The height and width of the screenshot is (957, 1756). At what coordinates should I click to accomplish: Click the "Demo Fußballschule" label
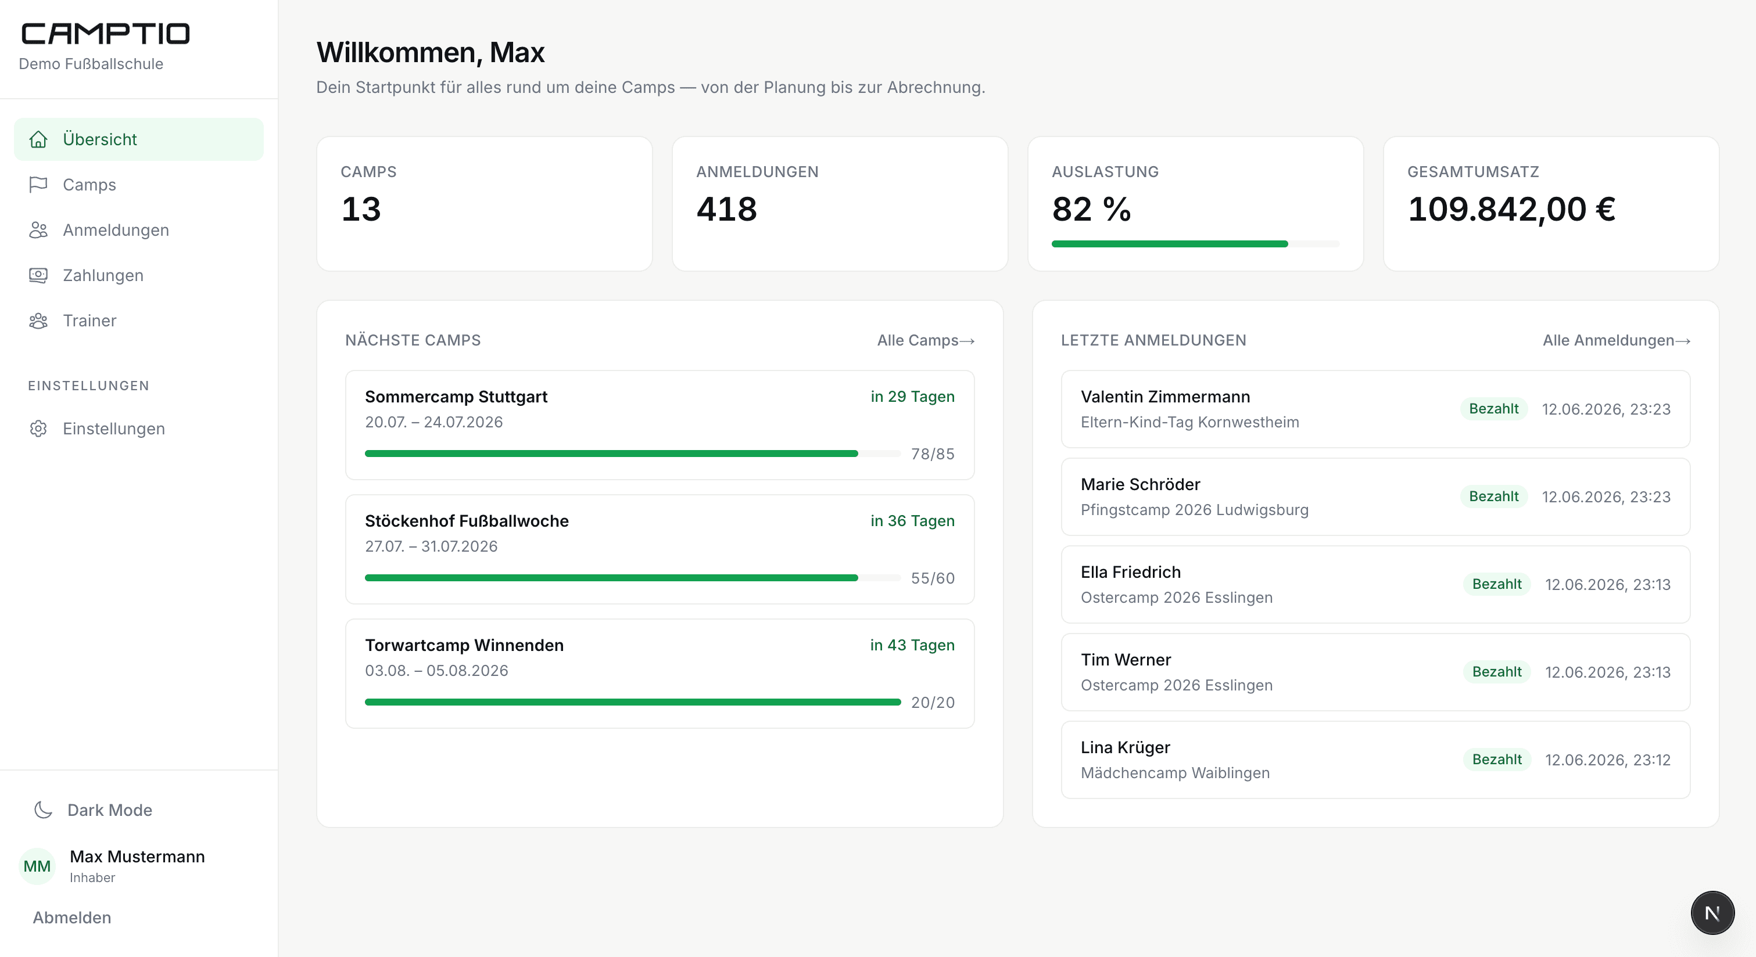pos(91,64)
